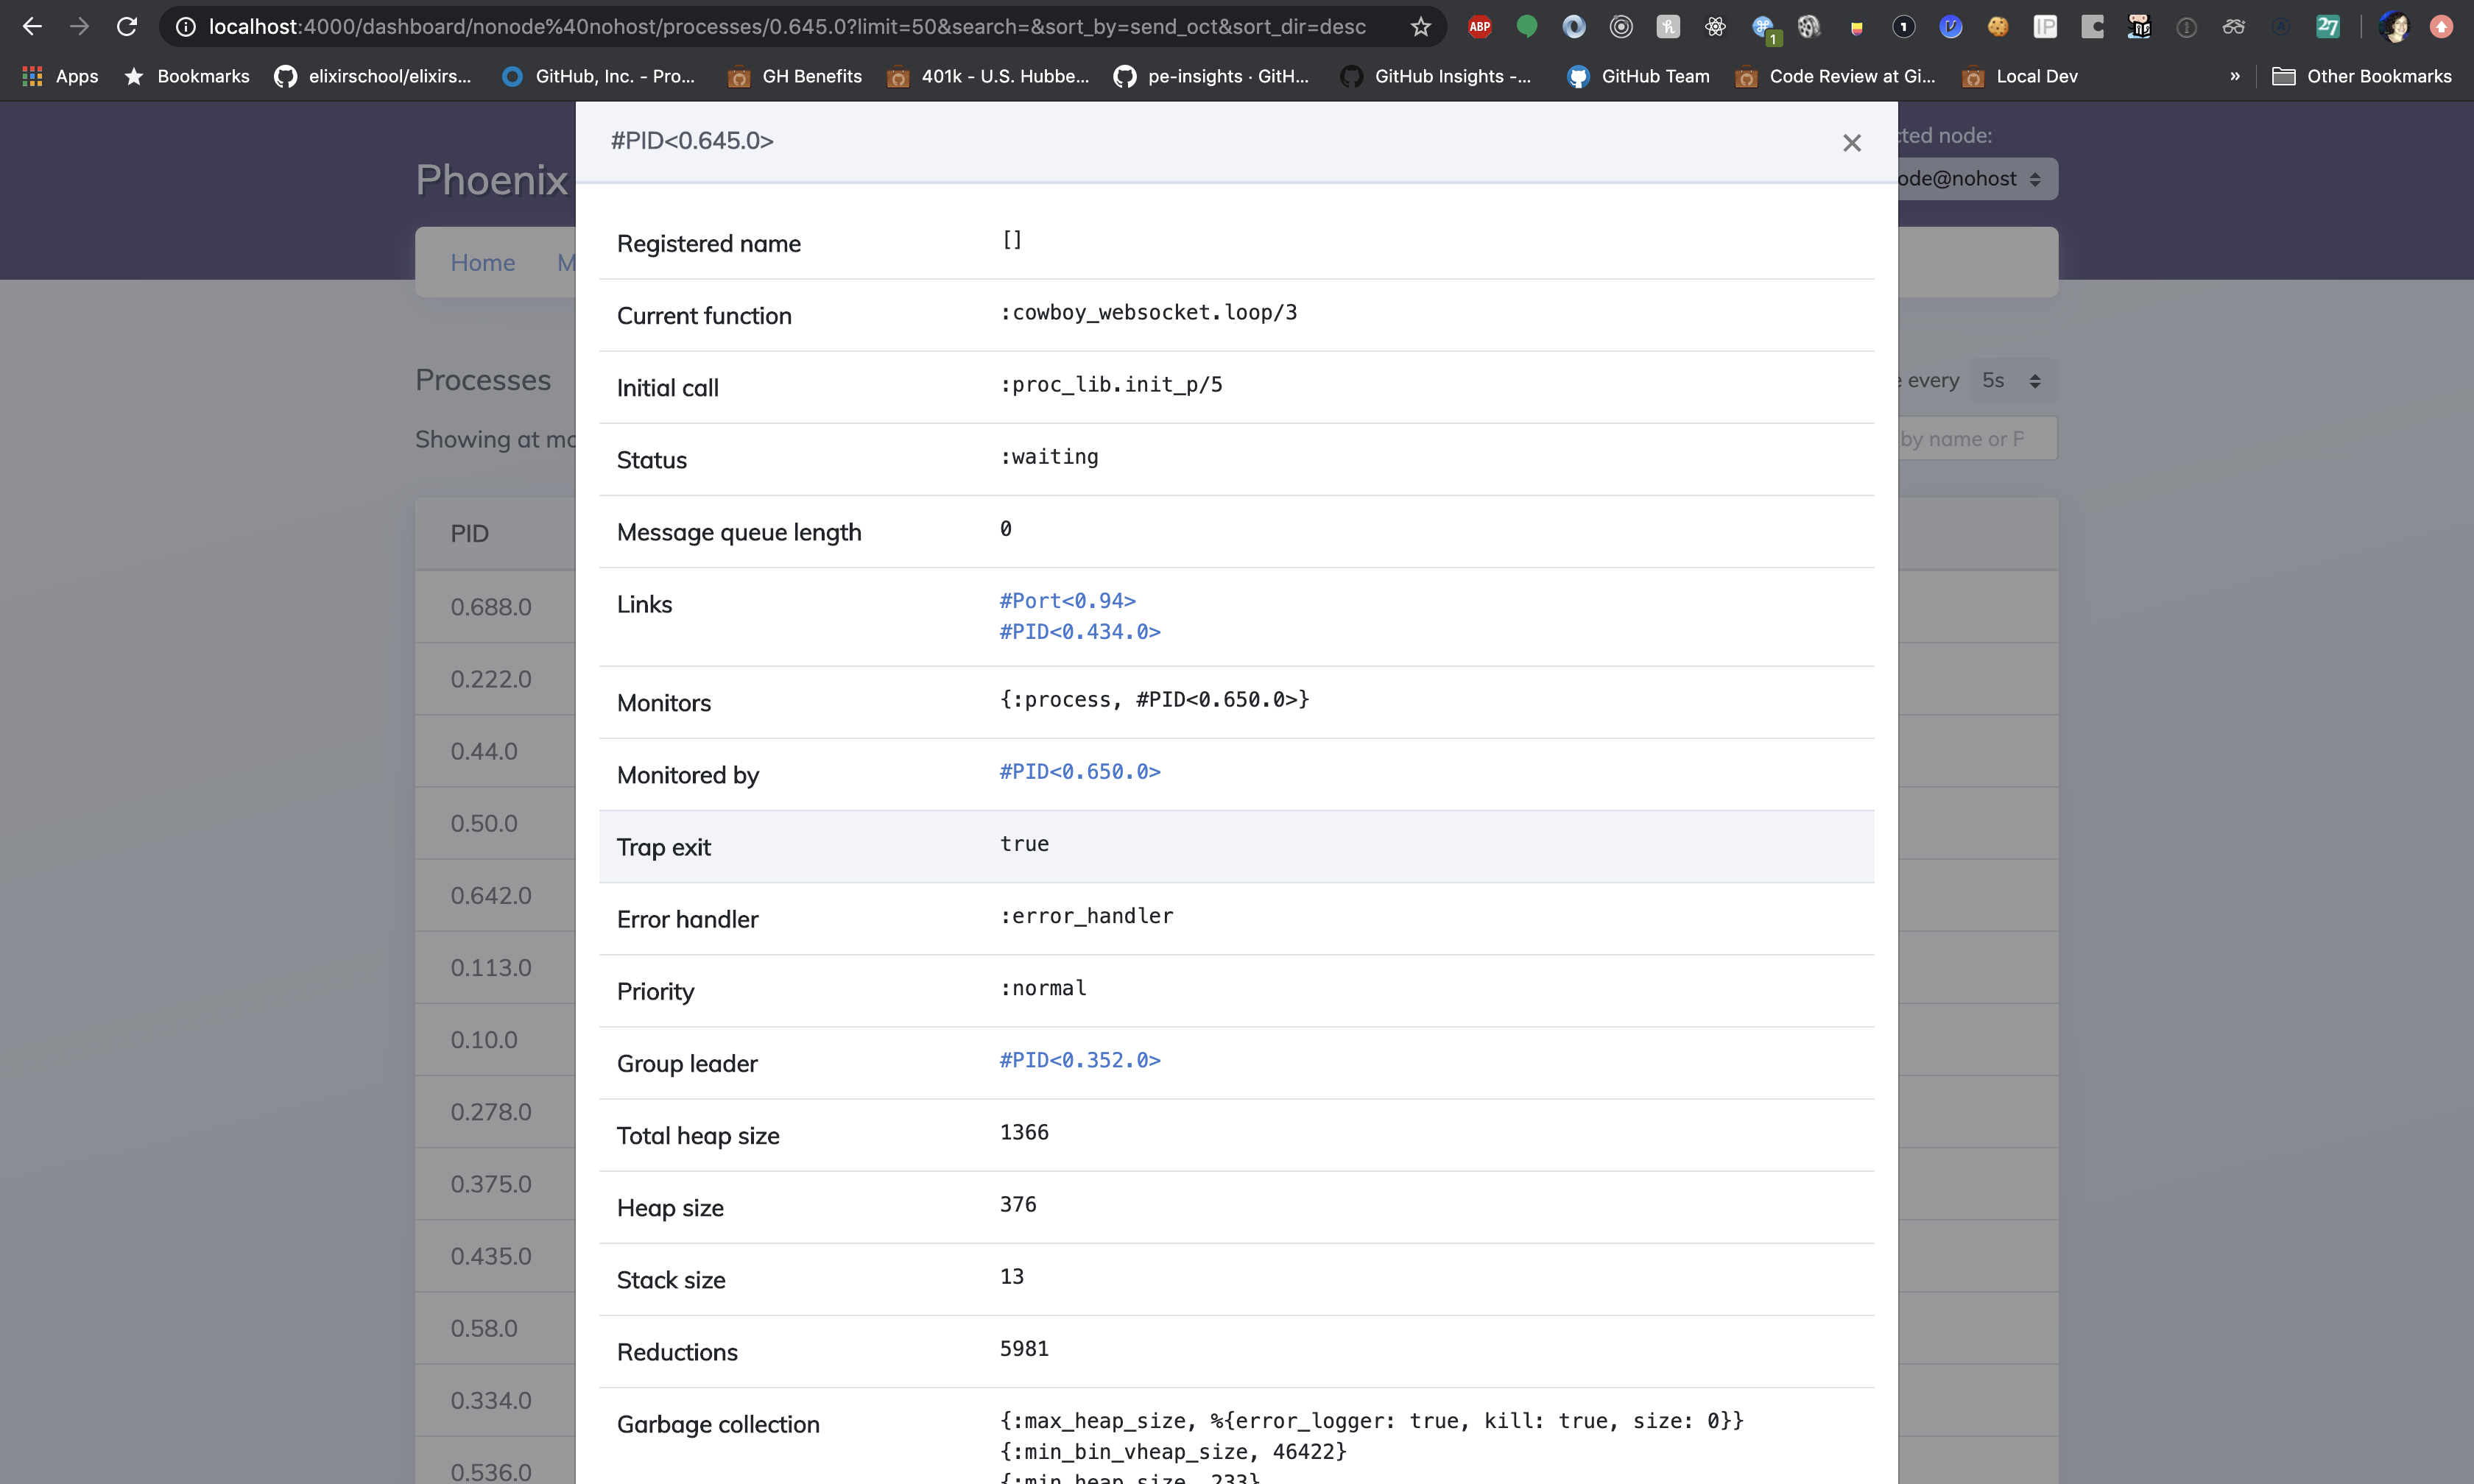Open the group leader #PID<0.352.0> link
The image size is (2474, 1484).
[x=1079, y=1060]
